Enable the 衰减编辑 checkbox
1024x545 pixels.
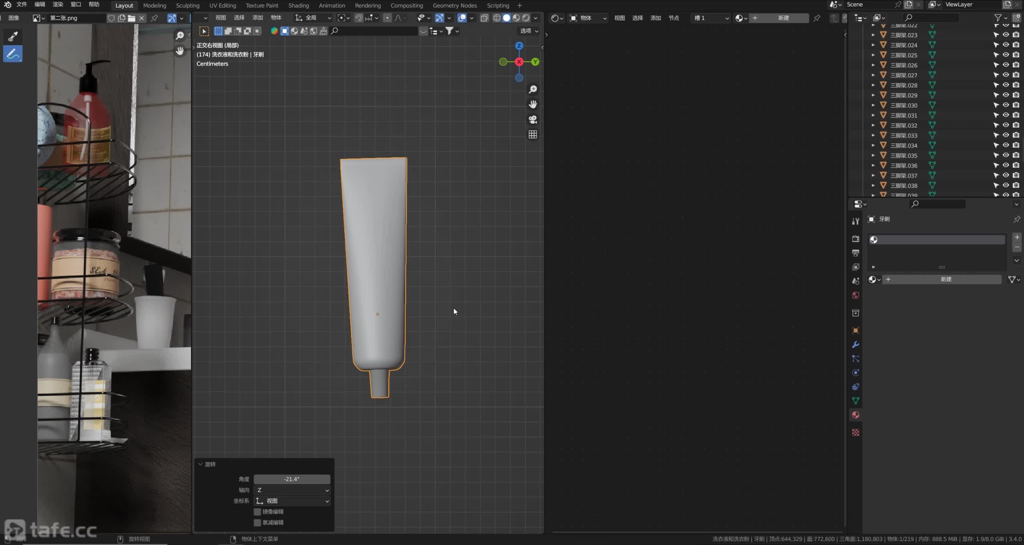click(257, 523)
